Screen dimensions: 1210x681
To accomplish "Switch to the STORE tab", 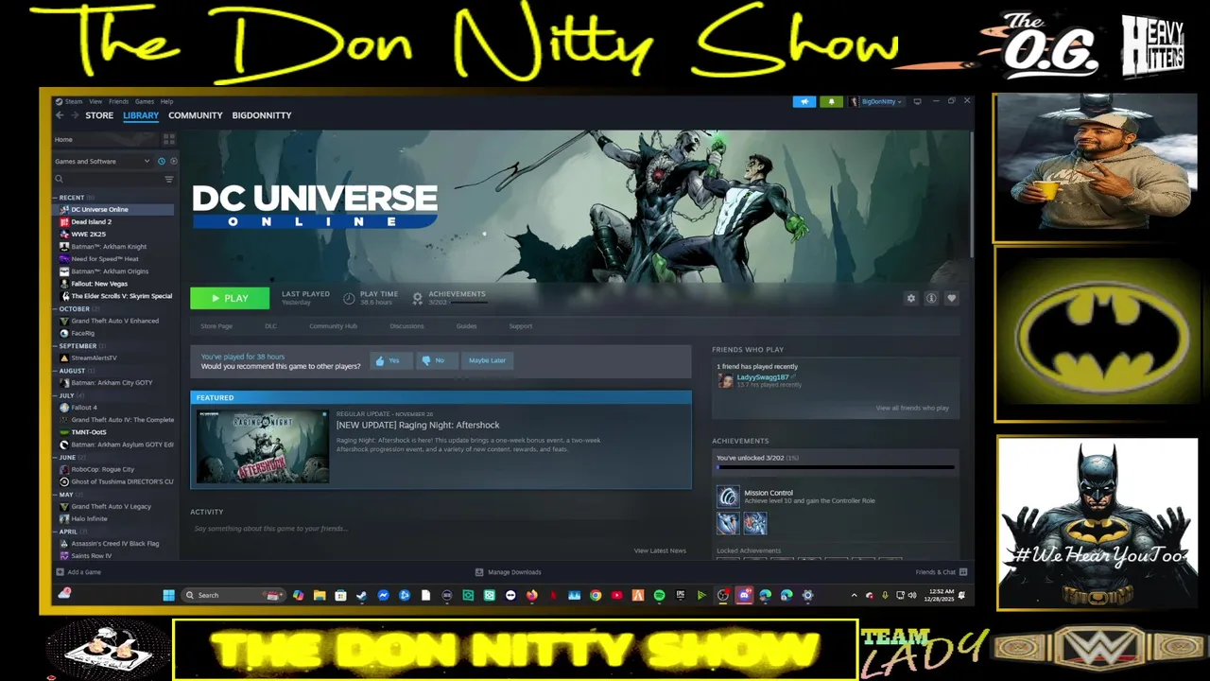I will point(99,115).
